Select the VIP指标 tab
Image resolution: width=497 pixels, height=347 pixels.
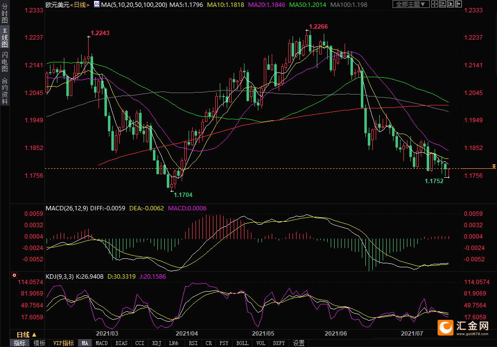63,343
